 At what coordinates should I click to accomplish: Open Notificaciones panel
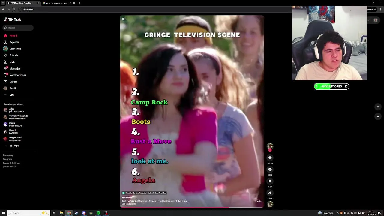15,75
